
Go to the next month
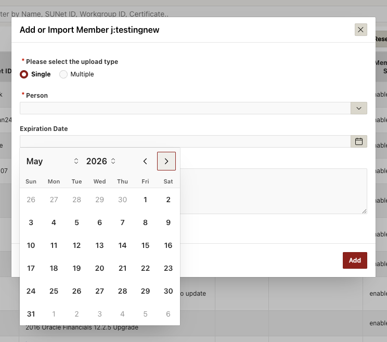coord(166,161)
